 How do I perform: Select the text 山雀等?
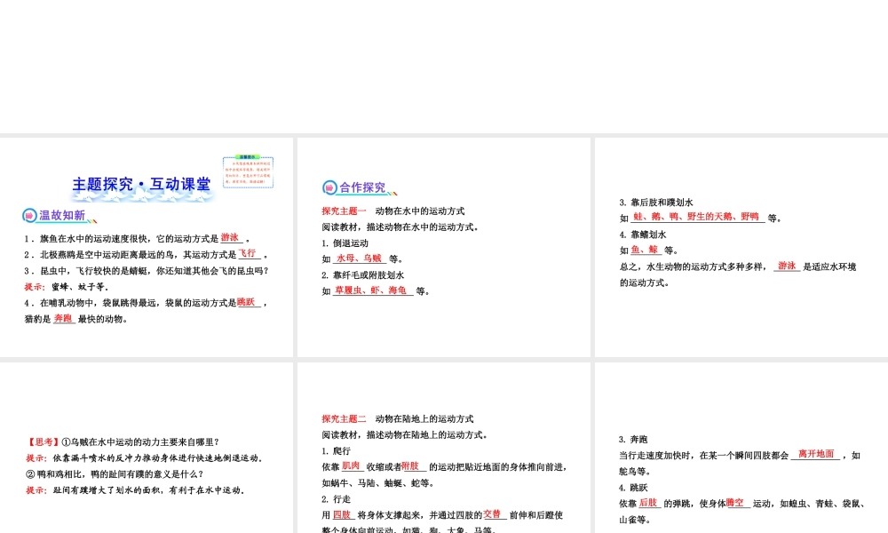pyautogui.click(x=635, y=520)
